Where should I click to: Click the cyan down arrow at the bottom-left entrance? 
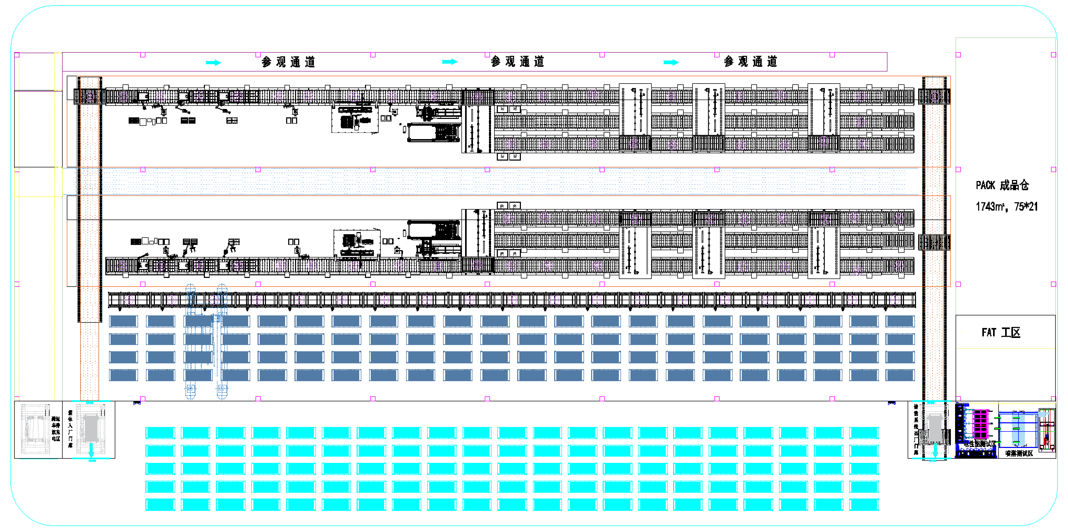coord(91,451)
